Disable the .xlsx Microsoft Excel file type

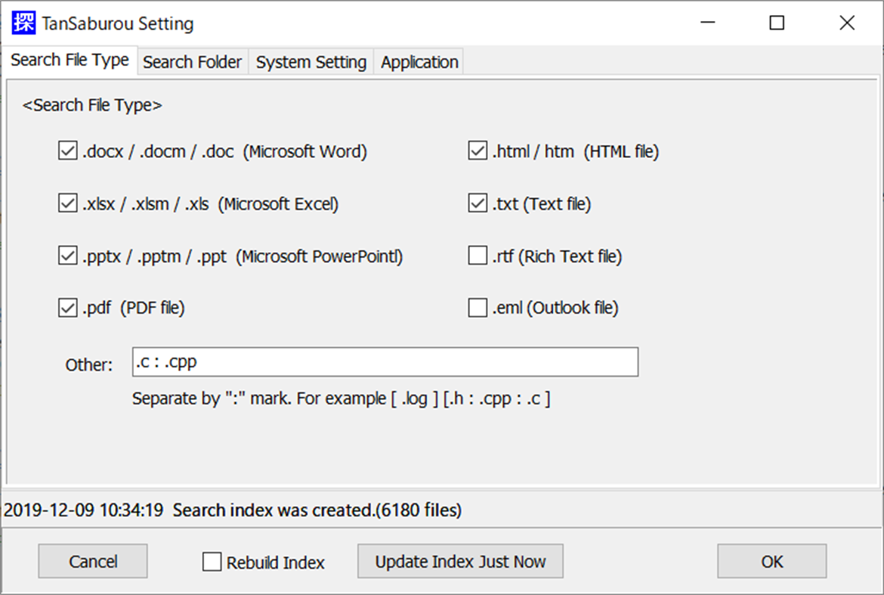coord(66,203)
